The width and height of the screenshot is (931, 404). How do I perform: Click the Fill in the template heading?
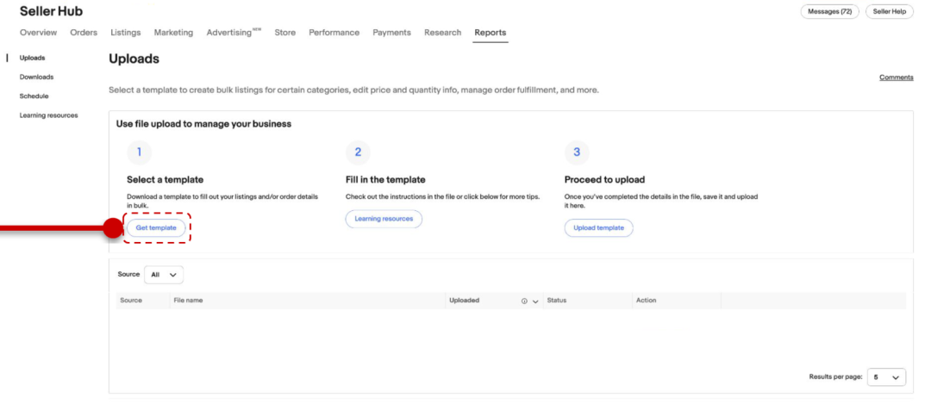pyautogui.click(x=385, y=180)
